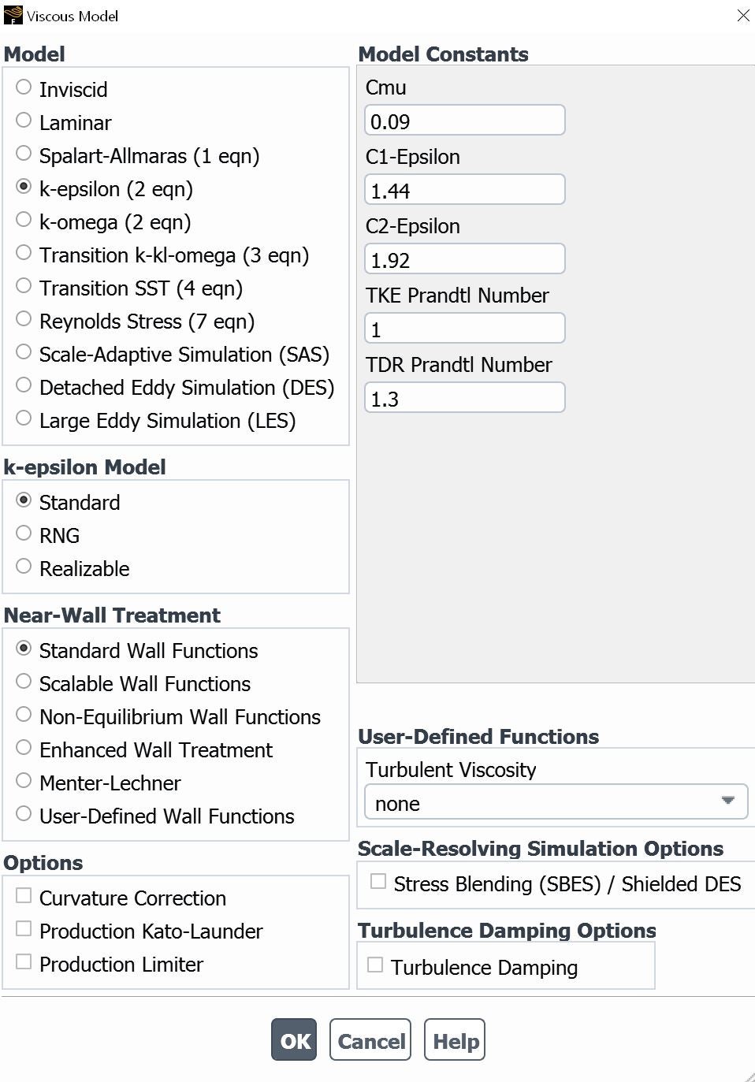Open Help for the Viscous Model
The height and width of the screenshot is (1082, 755).
pos(455,1040)
